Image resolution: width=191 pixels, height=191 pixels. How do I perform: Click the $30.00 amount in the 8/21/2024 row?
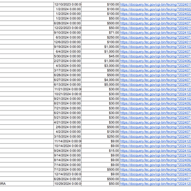click(100, 103)
